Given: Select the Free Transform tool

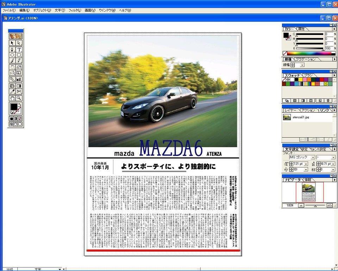Looking at the screenshot, I should coord(19,73).
